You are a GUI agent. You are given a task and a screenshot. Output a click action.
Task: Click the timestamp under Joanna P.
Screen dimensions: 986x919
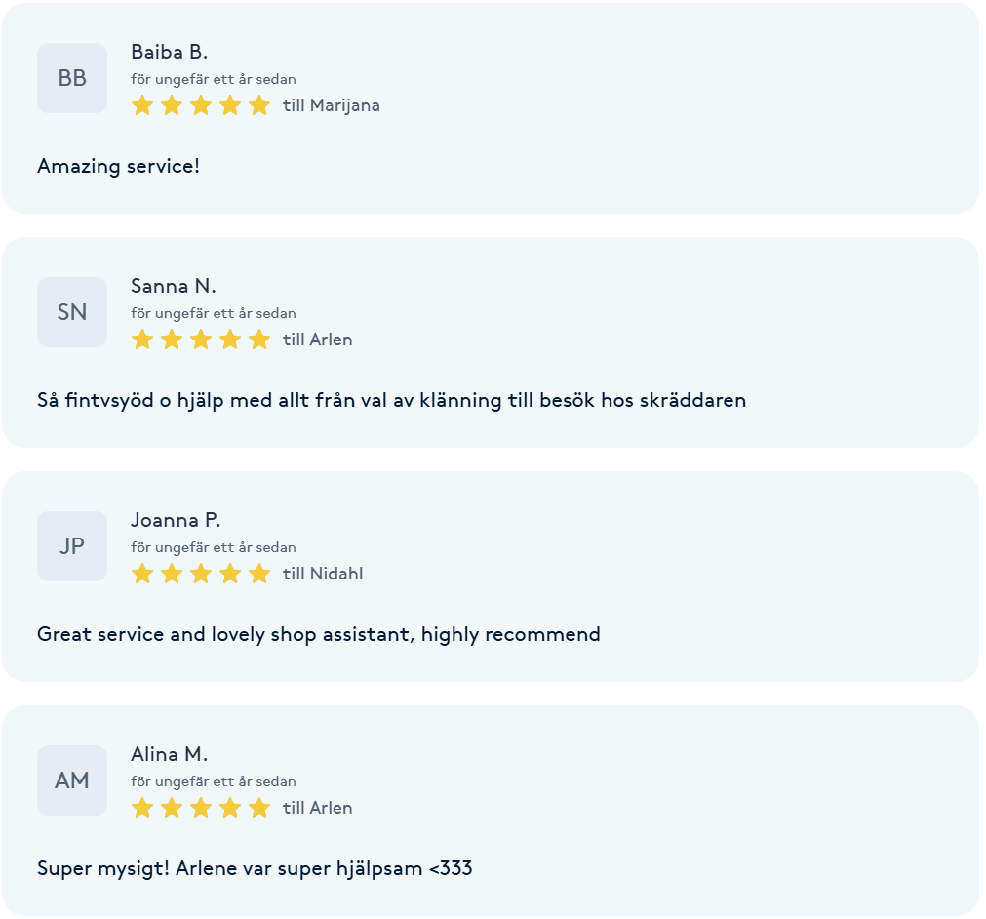[214, 547]
